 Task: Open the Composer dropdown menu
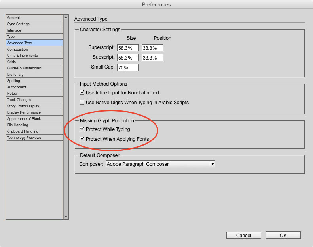click(157, 164)
